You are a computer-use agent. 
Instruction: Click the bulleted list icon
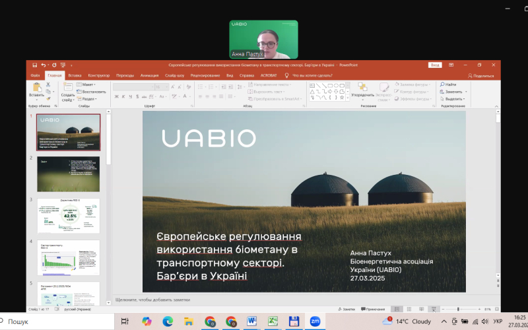point(201,87)
